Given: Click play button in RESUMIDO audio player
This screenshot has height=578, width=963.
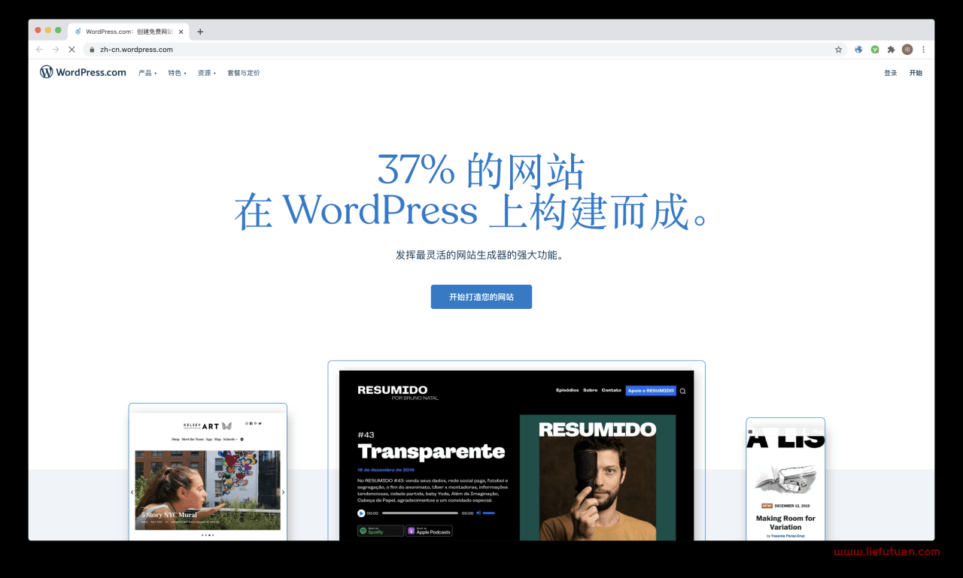Looking at the screenshot, I should tap(361, 513).
